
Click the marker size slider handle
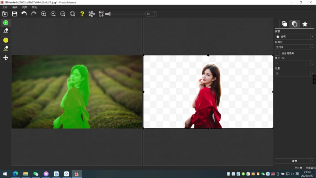click(x=109, y=14)
